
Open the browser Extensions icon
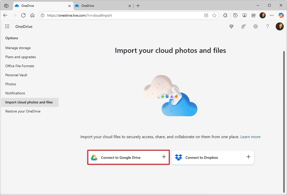pos(225,15)
